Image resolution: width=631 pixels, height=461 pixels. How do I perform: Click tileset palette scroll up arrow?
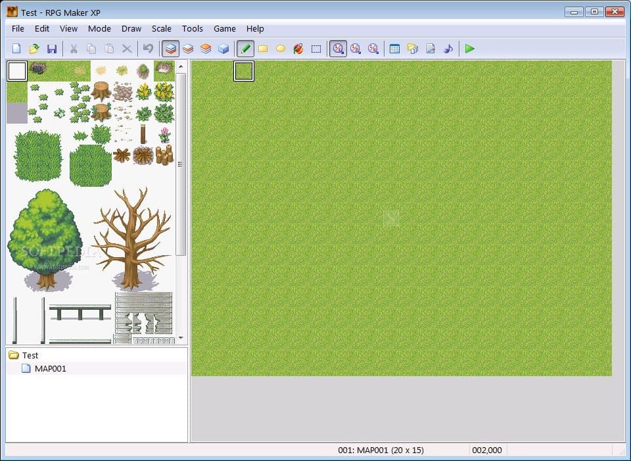[x=181, y=66]
